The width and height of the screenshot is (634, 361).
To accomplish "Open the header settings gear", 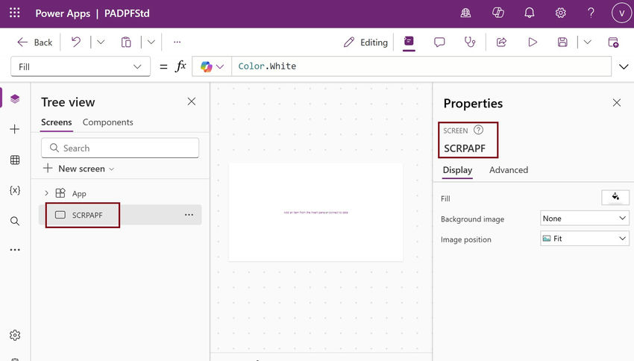I will [560, 13].
